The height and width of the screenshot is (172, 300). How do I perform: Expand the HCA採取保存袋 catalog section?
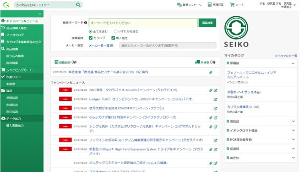coord(293,140)
